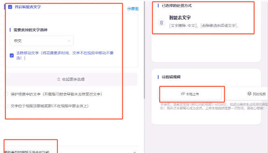Image resolution: width=268 pixels, height=153 pixels.
Task: Delete 智能去文字 with the trash icon
Action: (x=162, y=22)
